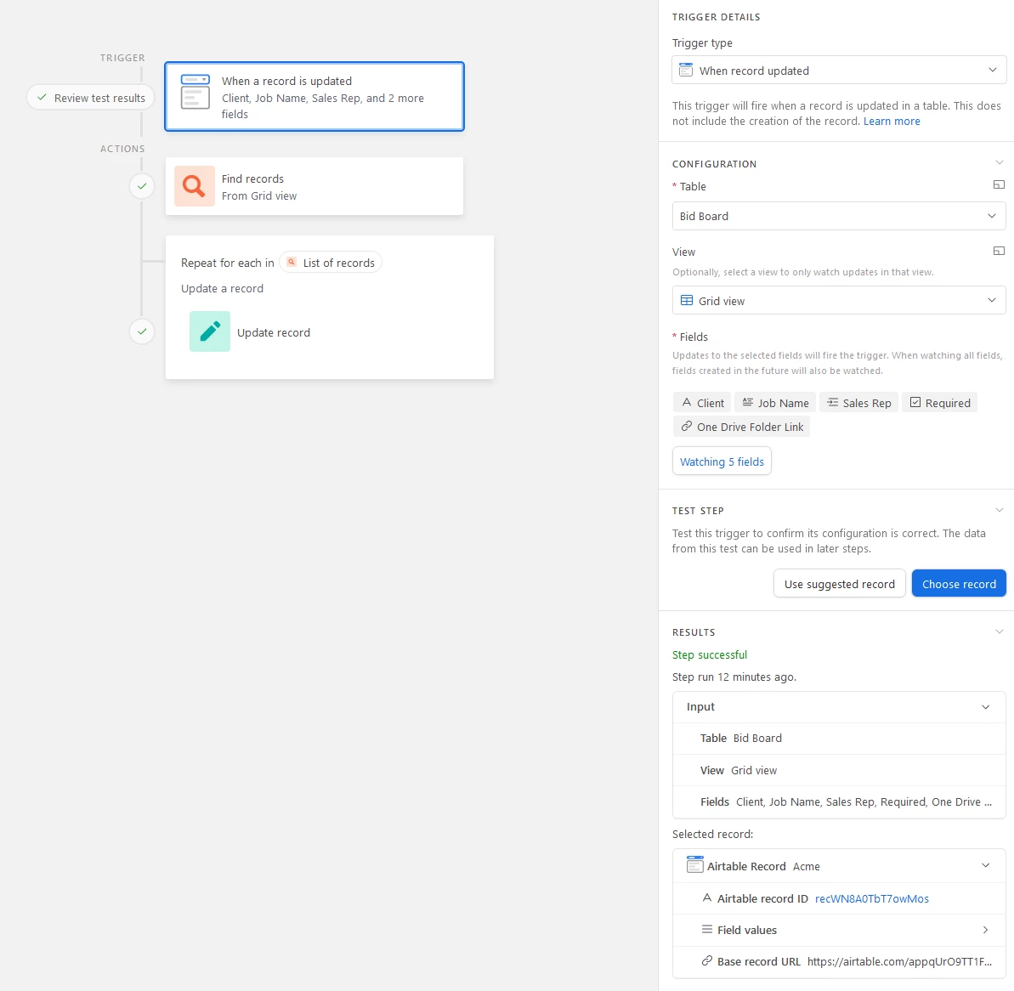
Task: Click the Review test results button
Action: point(91,98)
